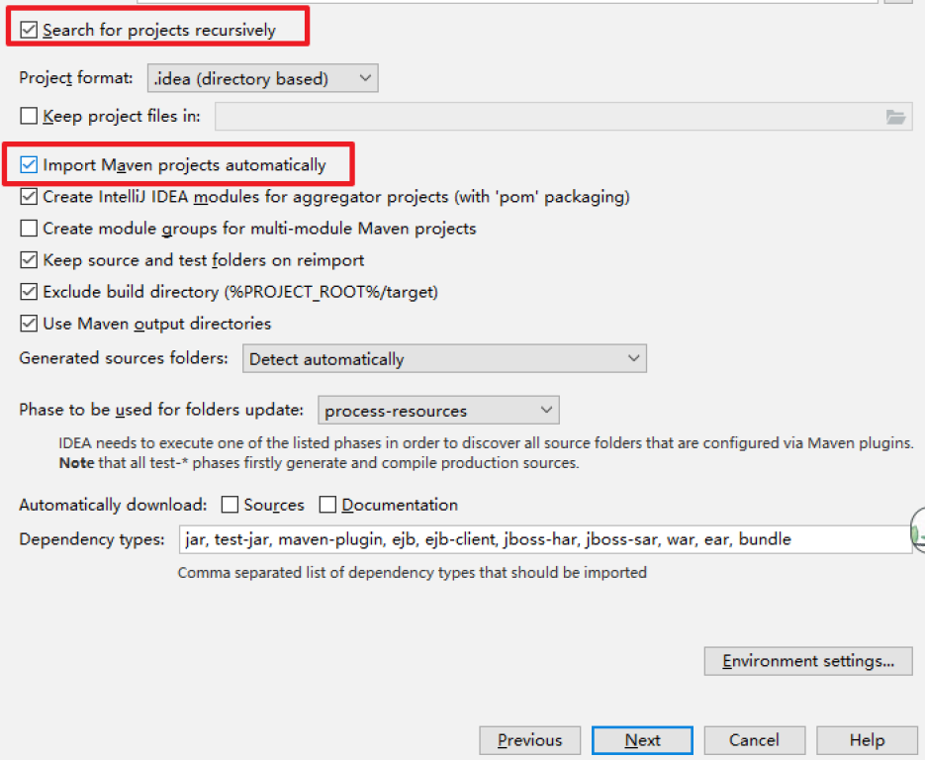Image resolution: width=925 pixels, height=760 pixels.
Task: Open Environment settings
Action: point(807,661)
